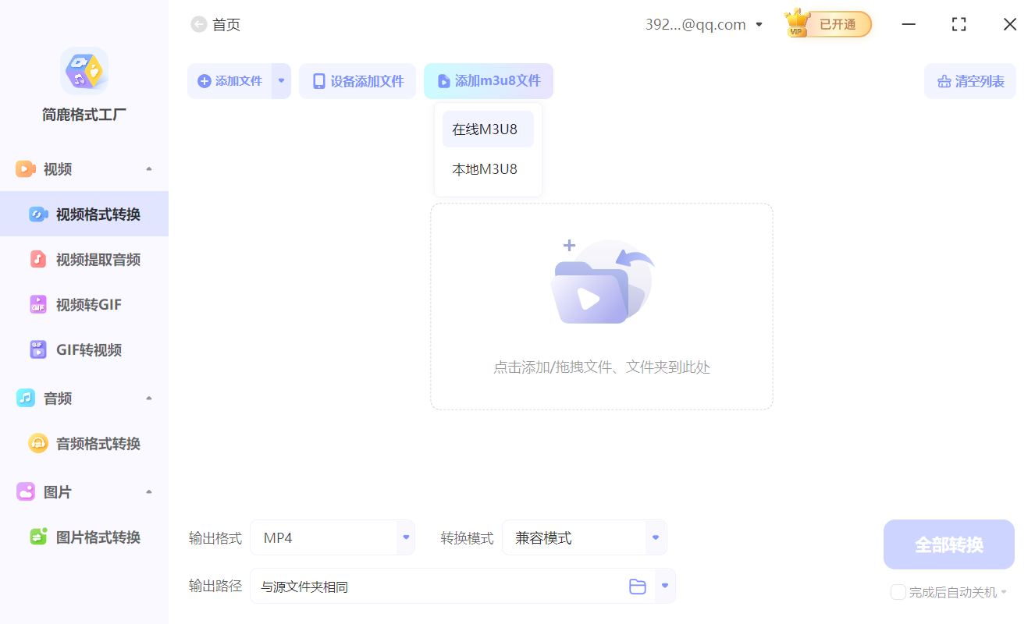The width and height of the screenshot is (1035, 624).
Task: Open the 转换模式 dropdown
Action: [x=655, y=537]
